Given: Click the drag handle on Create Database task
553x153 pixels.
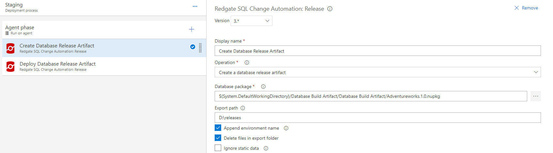Looking at the screenshot, I should 200,48.
